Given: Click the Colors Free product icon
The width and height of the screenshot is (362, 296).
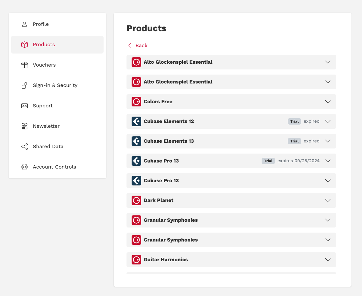Looking at the screenshot, I should click(x=136, y=102).
